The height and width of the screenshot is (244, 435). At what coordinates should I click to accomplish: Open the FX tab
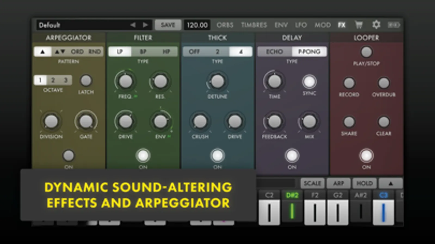342,25
